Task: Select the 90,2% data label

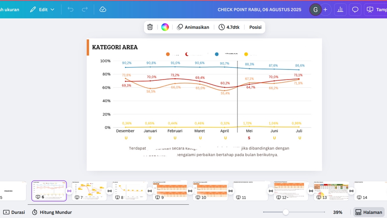Action: [x=127, y=63]
